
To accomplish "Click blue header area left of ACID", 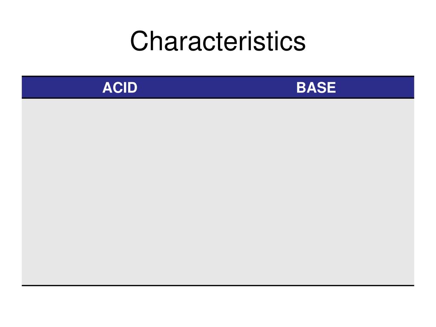I will click(x=62, y=88).
